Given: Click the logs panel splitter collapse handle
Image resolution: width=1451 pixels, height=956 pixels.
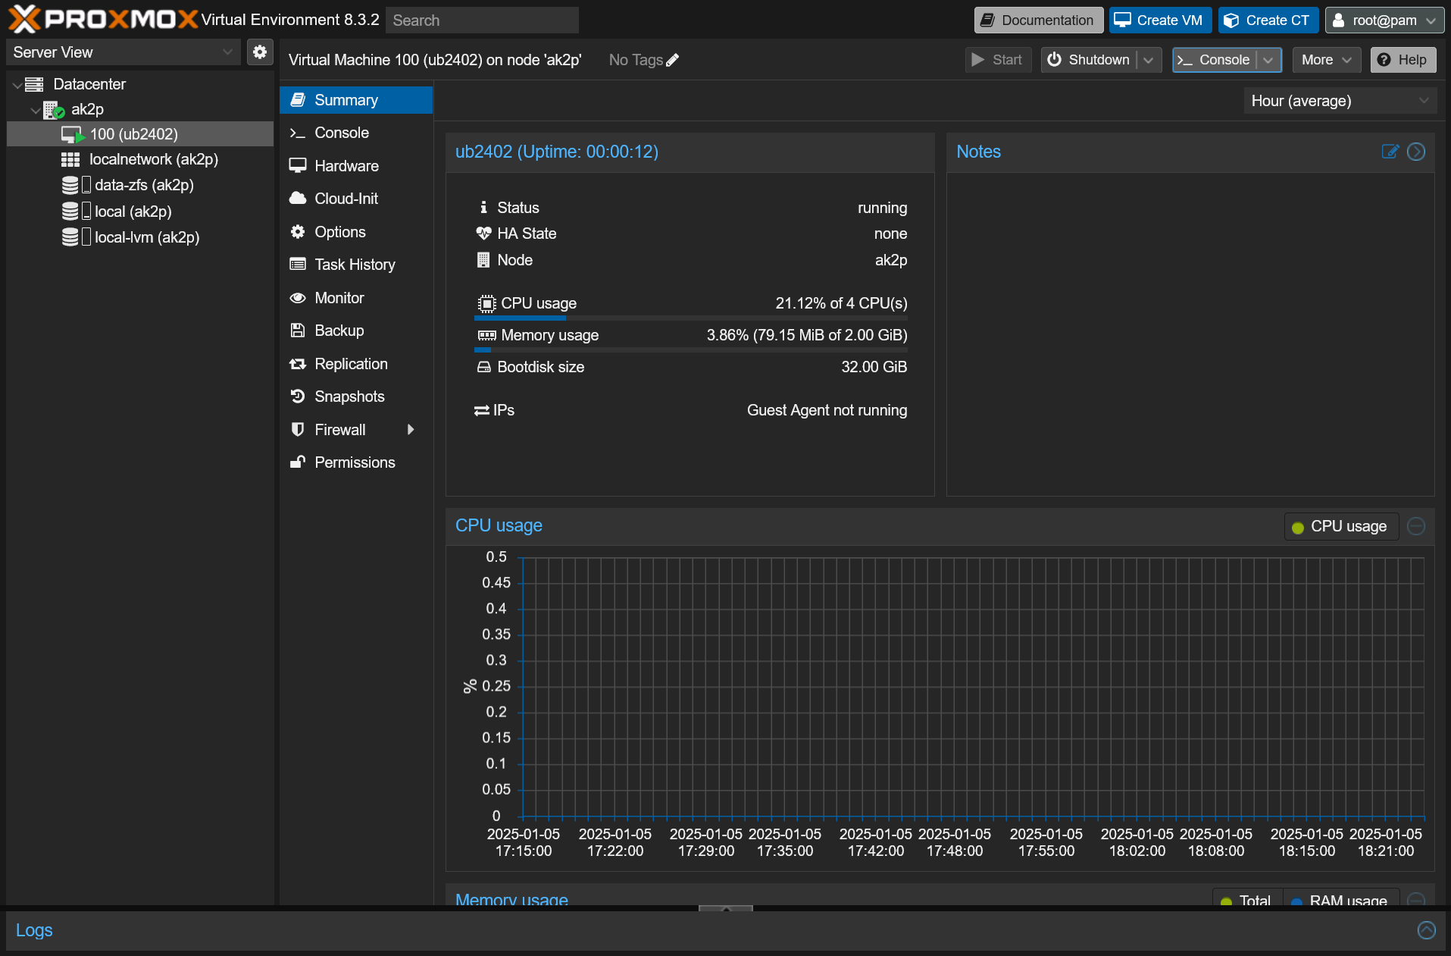Looking at the screenshot, I should click(x=726, y=908).
